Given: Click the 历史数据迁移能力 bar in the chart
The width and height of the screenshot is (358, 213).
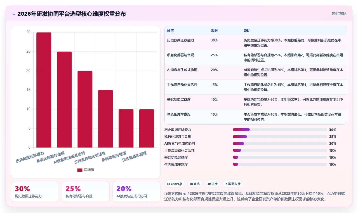Looking at the screenshot, I should coord(44,90).
